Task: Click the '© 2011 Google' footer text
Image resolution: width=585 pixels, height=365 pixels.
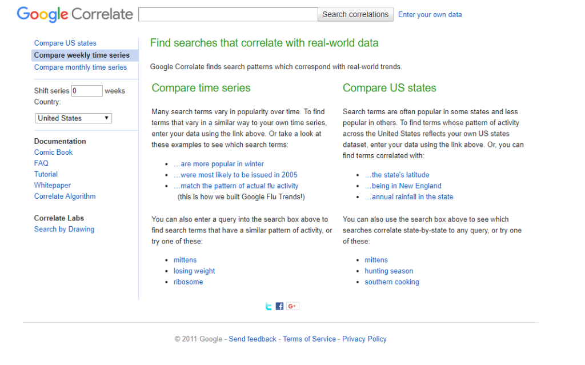Action: click(x=198, y=339)
